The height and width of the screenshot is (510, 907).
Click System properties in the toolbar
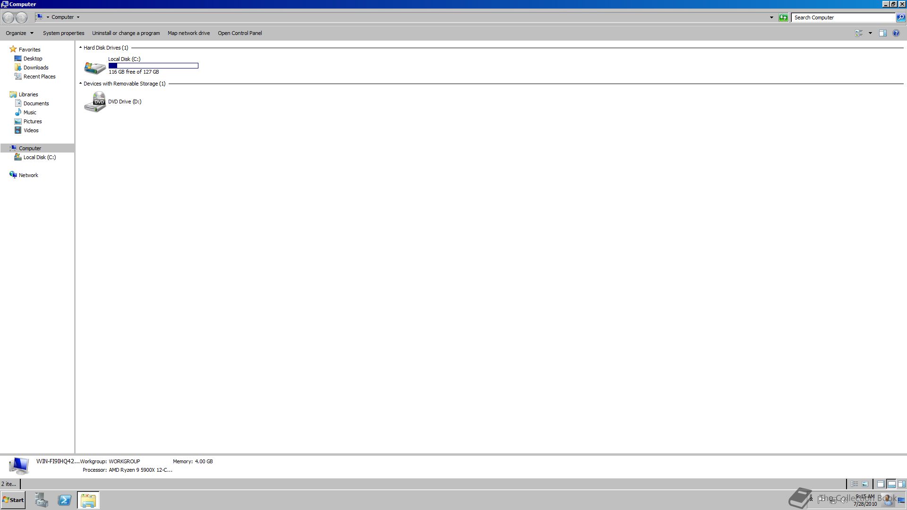(63, 33)
